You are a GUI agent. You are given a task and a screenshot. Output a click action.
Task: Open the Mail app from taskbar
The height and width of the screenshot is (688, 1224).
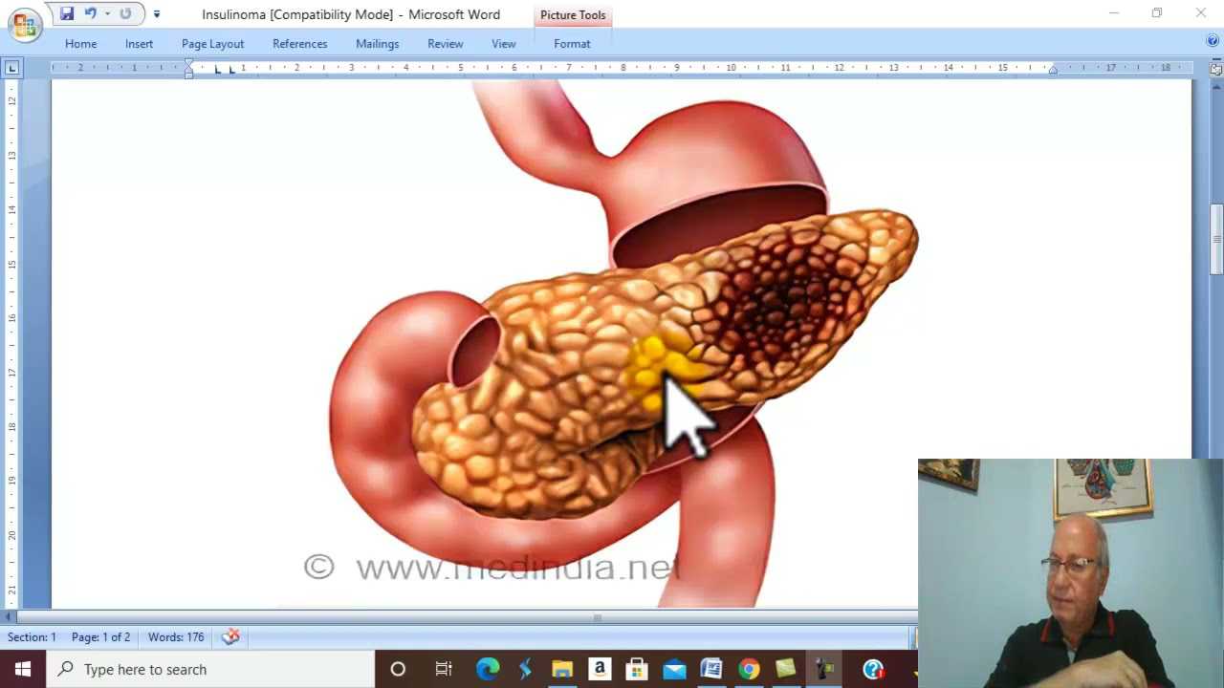tap(674, 669)
